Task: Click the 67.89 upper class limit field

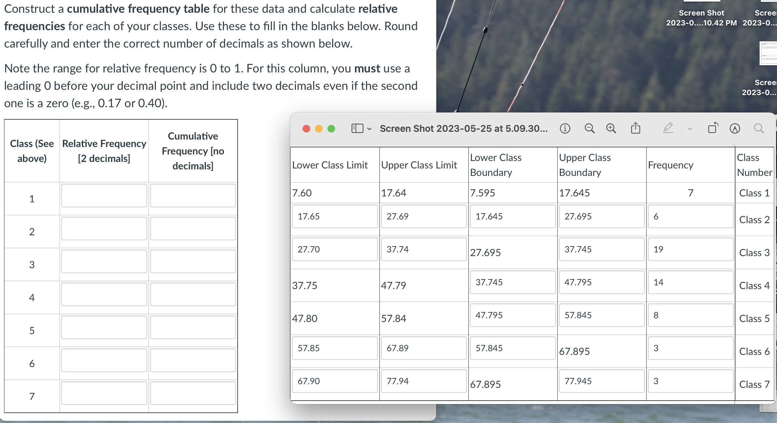Action: pos(424,348)
